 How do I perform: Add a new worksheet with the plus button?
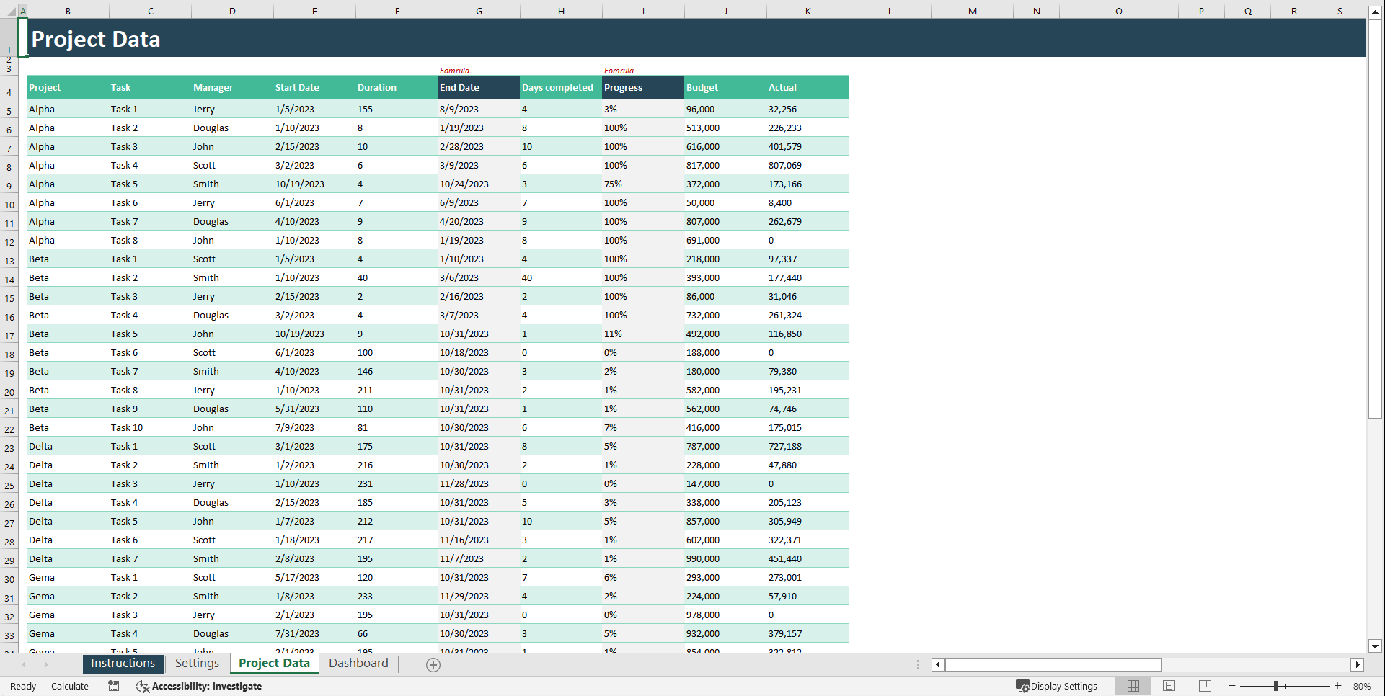[433, 664]
